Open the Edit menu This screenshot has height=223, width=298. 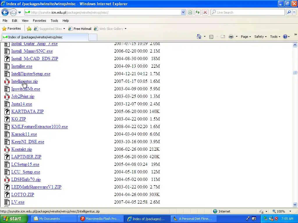(15, 21)
